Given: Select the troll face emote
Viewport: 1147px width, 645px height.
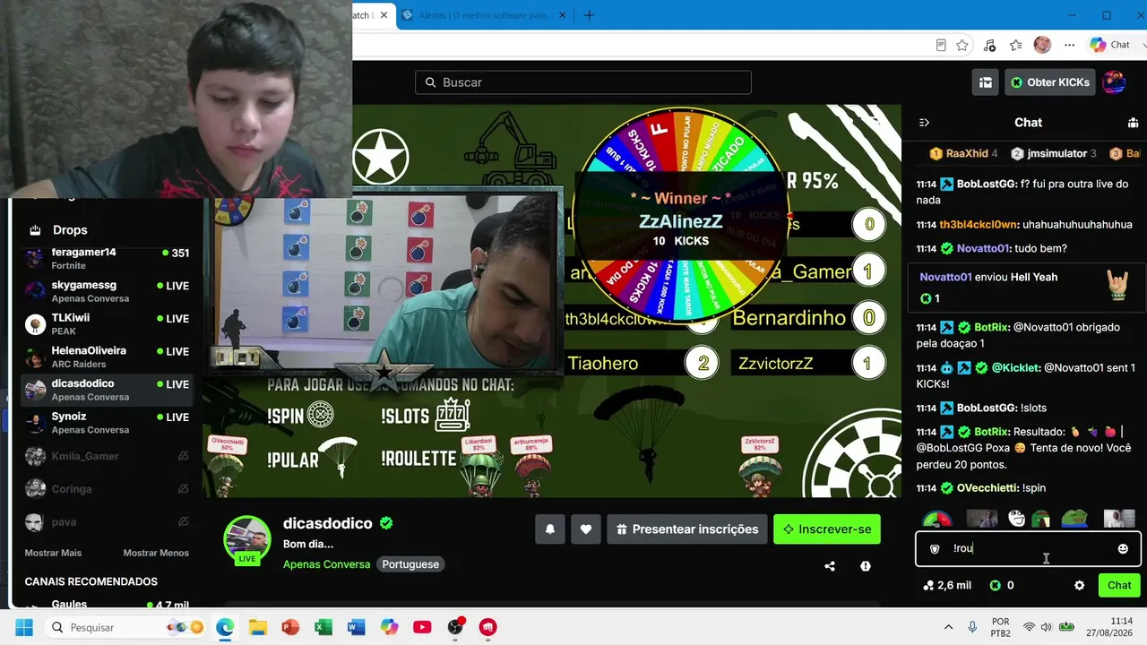Looking at the screenshot, I should point(1017,519).
